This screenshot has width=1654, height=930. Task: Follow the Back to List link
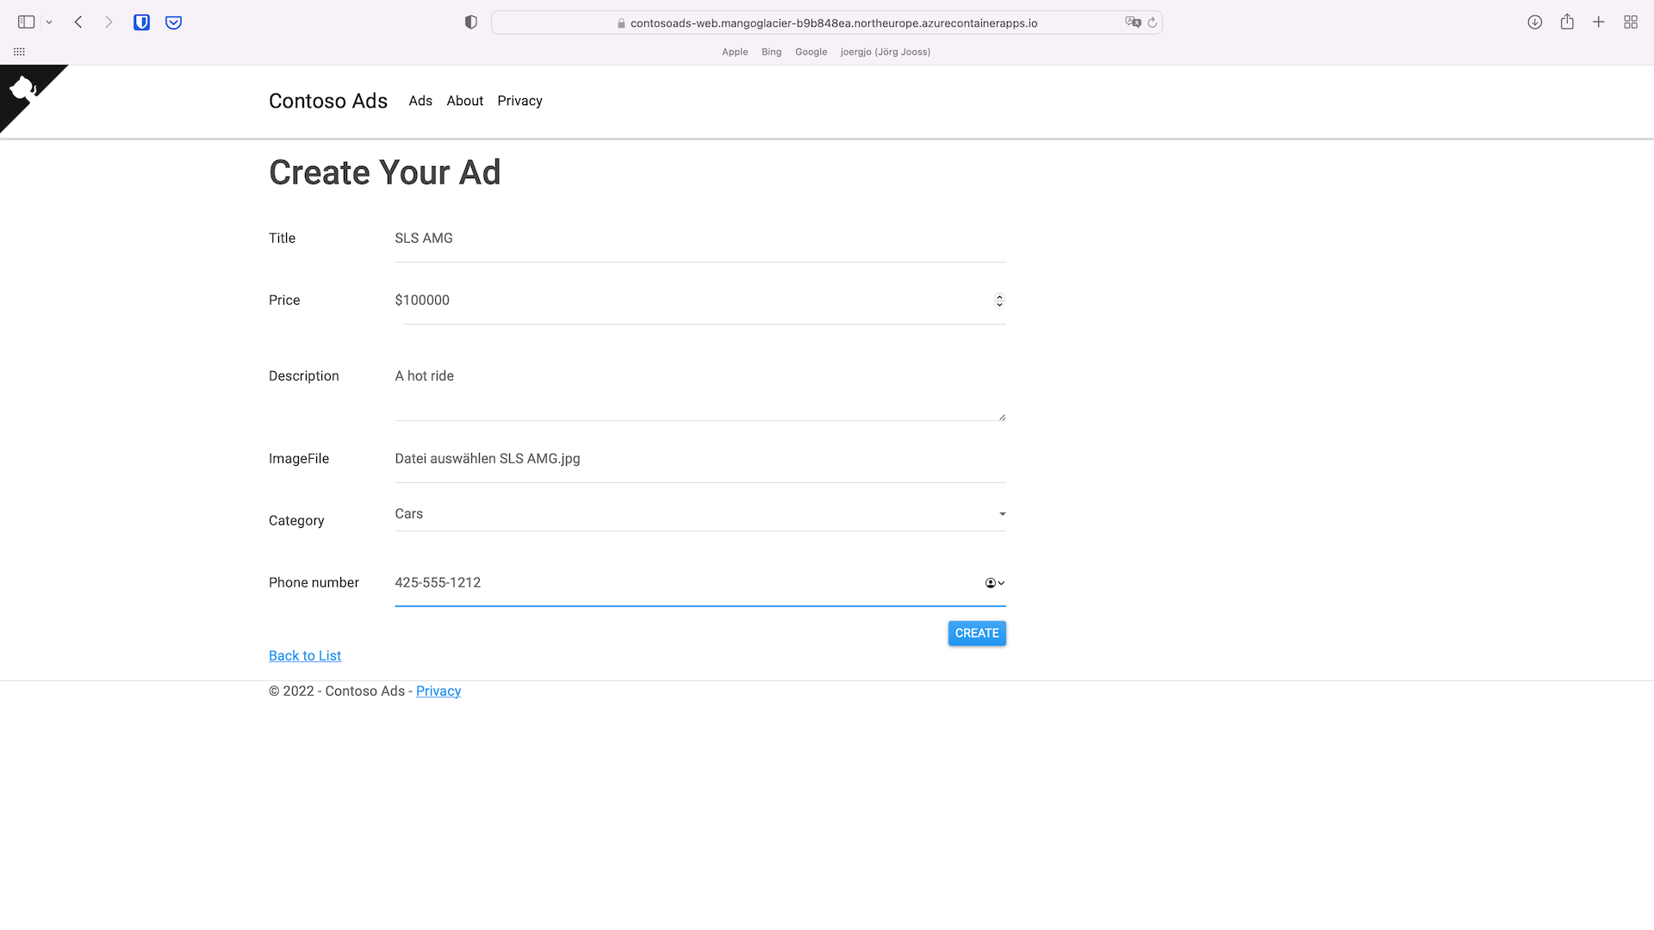[x=305, y=656]
